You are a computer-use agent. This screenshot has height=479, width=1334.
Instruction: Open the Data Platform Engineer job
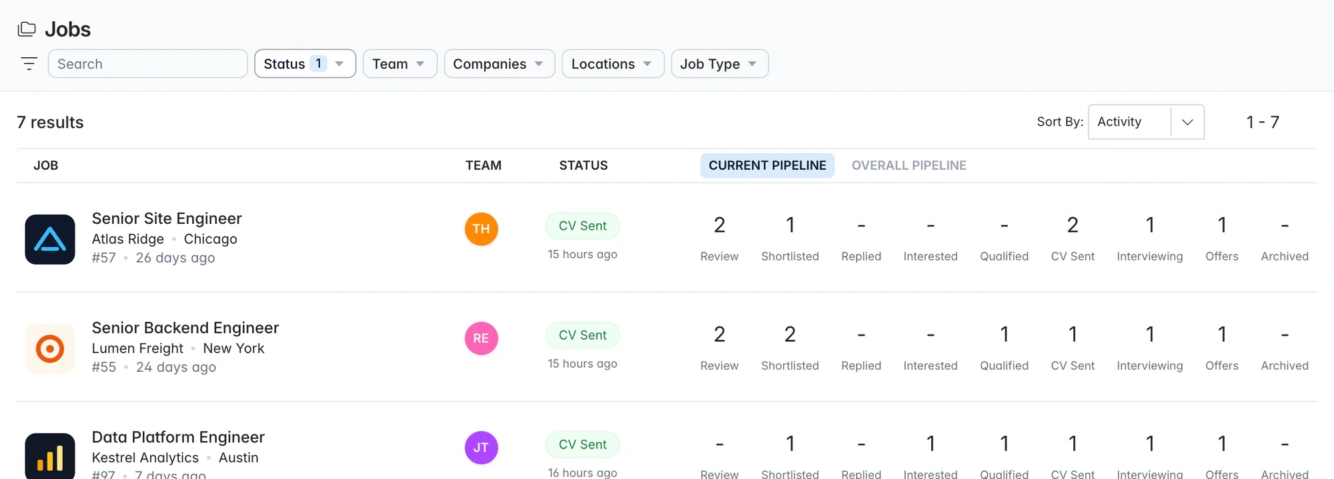tap(178, 436)
